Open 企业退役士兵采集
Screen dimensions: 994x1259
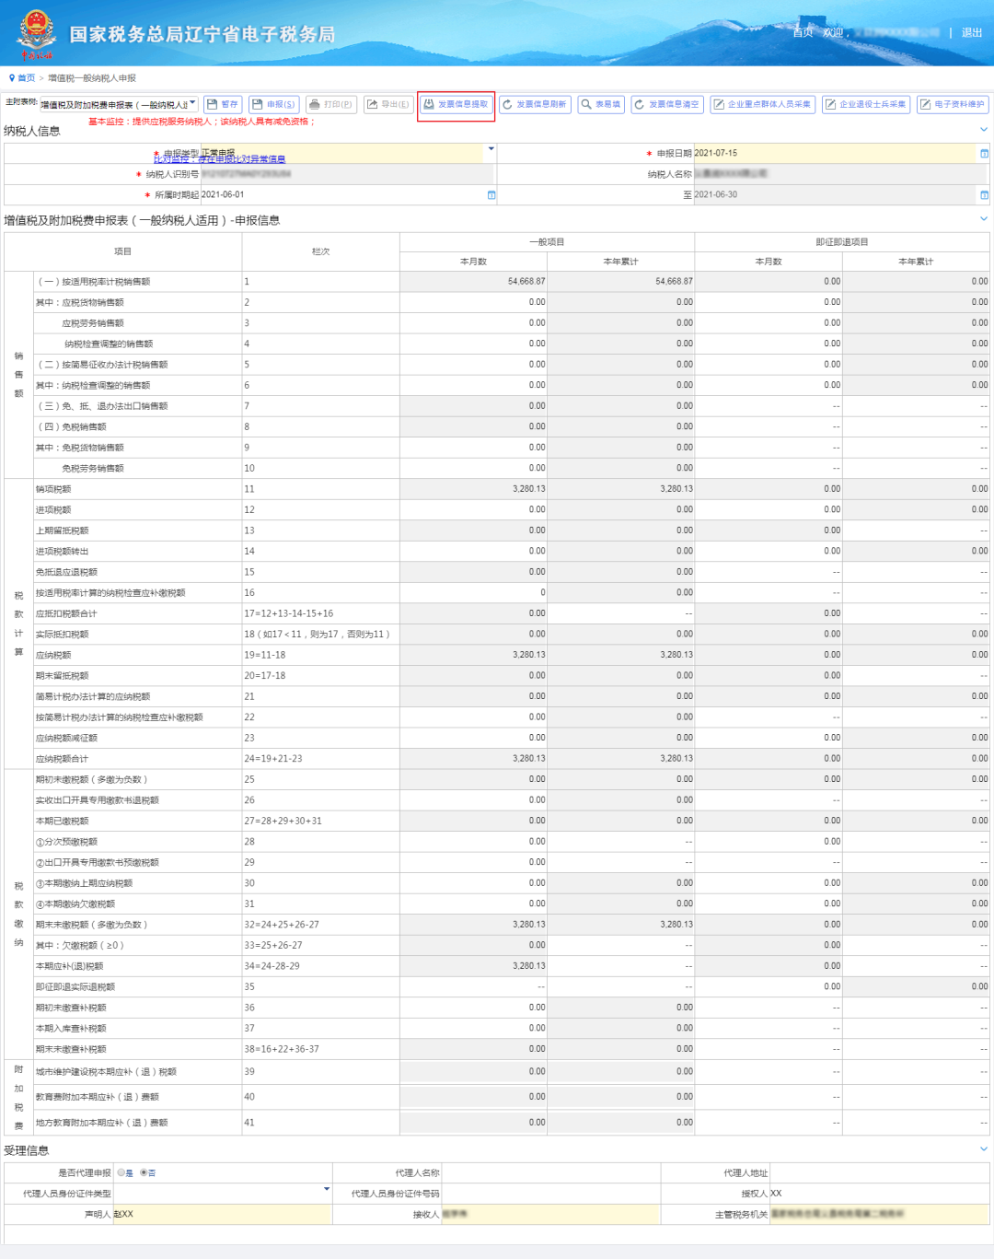(866, 104)
